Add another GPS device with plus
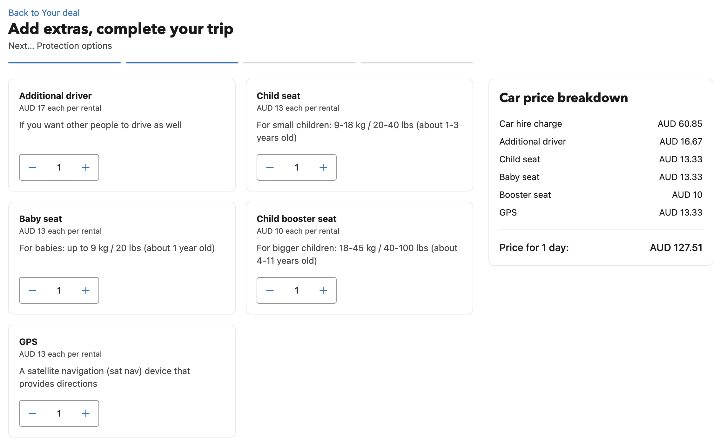 [x=86, y=413]
